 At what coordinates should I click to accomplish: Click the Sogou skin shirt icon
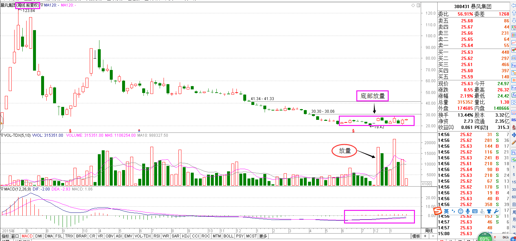coord(489,211)
